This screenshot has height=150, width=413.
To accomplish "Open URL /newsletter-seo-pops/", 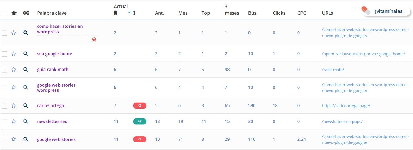I will point(342,122).
